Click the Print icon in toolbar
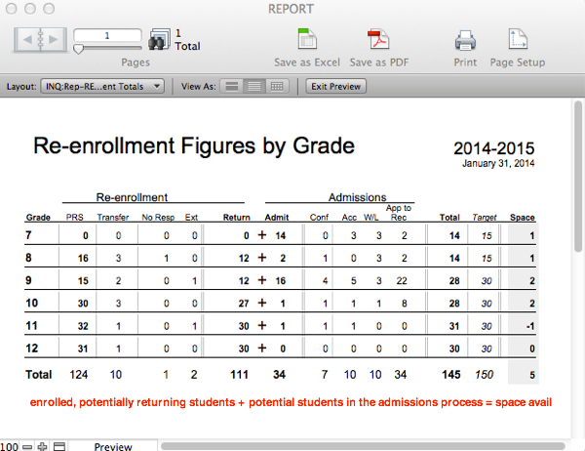 click(x=465, y=40)
